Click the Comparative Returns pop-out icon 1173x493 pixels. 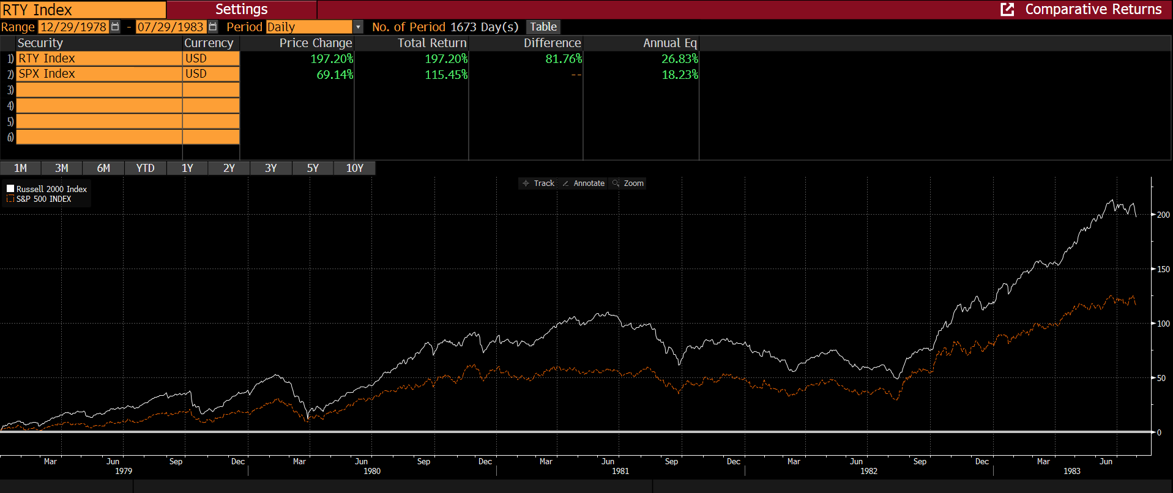pyautogui.click(x=1007, y=9)
